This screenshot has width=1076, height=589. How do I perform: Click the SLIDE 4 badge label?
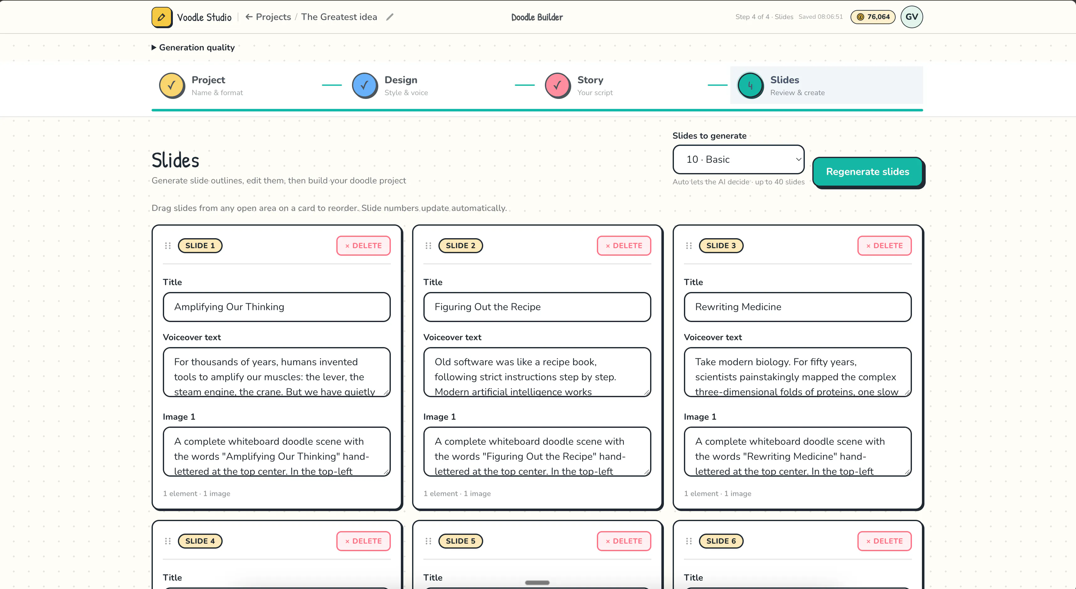point(200,541)
